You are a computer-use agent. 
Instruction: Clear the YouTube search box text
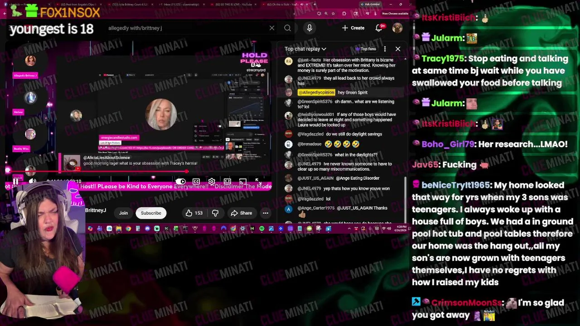[272, 28]
